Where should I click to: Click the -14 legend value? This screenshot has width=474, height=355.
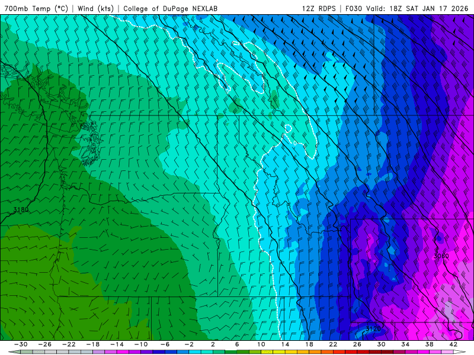tap(117, 344)
